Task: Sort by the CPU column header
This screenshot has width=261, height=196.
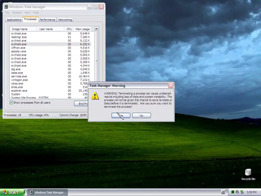Action: point(69,29)
